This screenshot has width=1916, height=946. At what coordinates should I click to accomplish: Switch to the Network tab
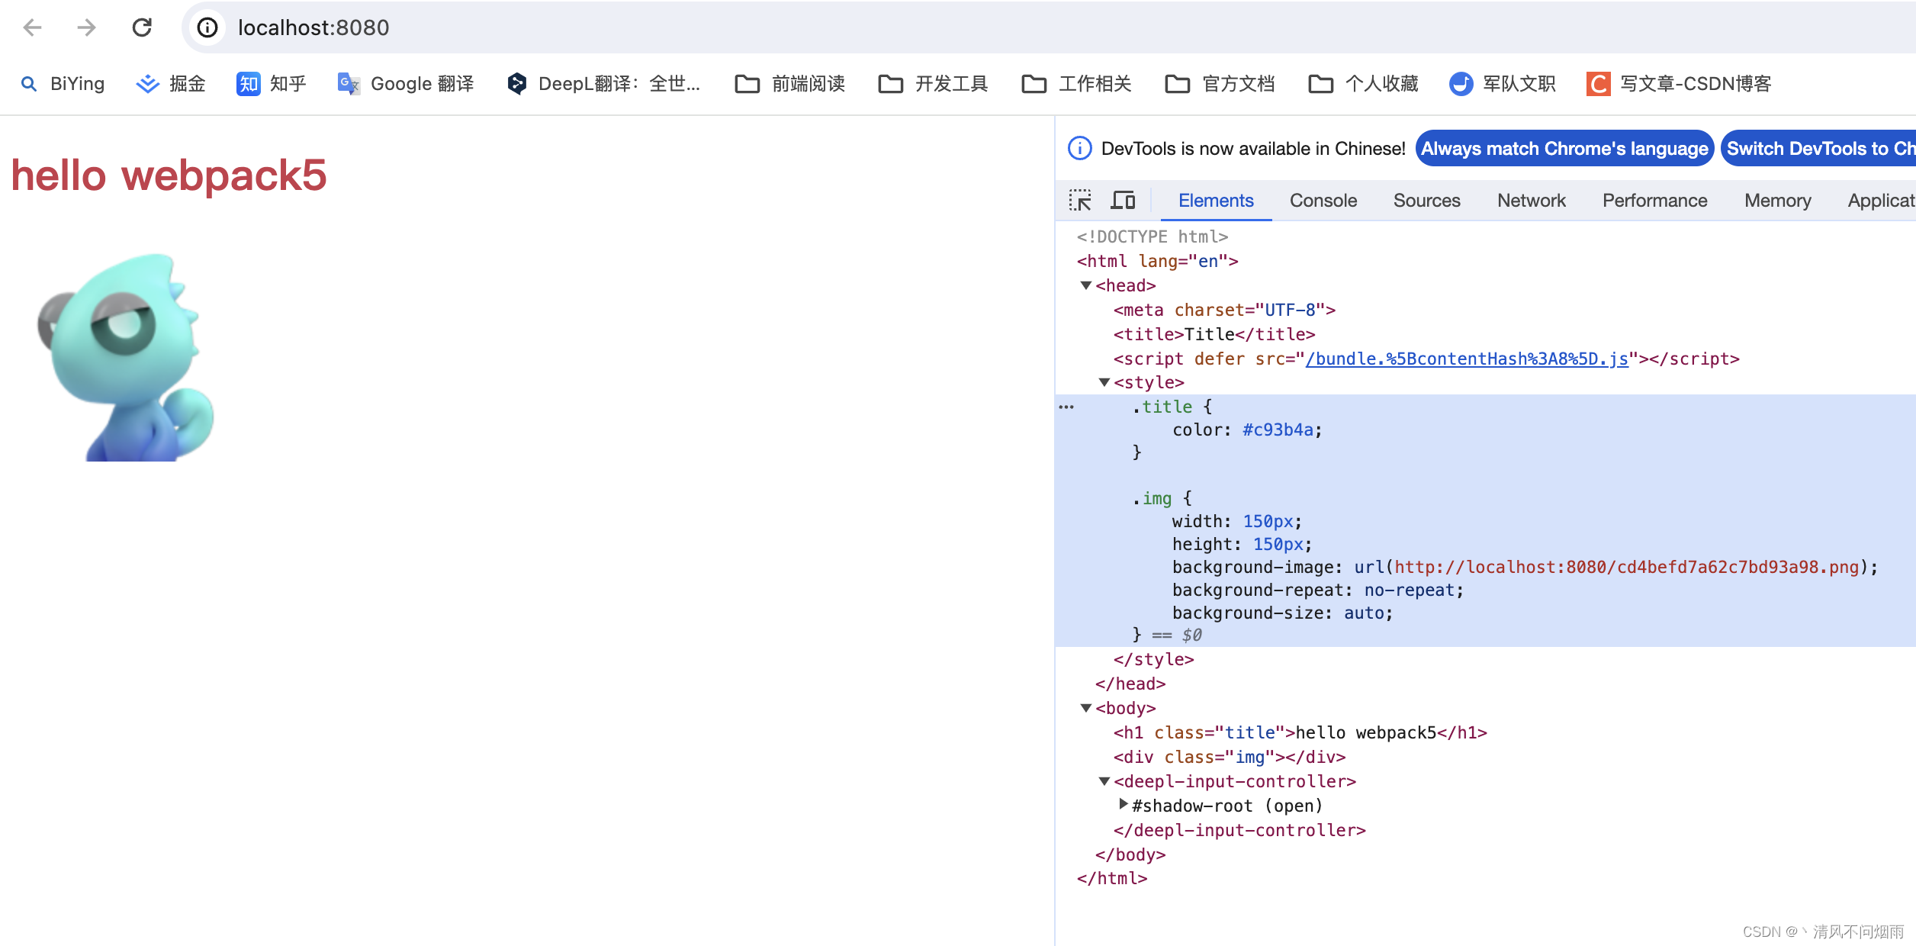(x=1532, y=201)
